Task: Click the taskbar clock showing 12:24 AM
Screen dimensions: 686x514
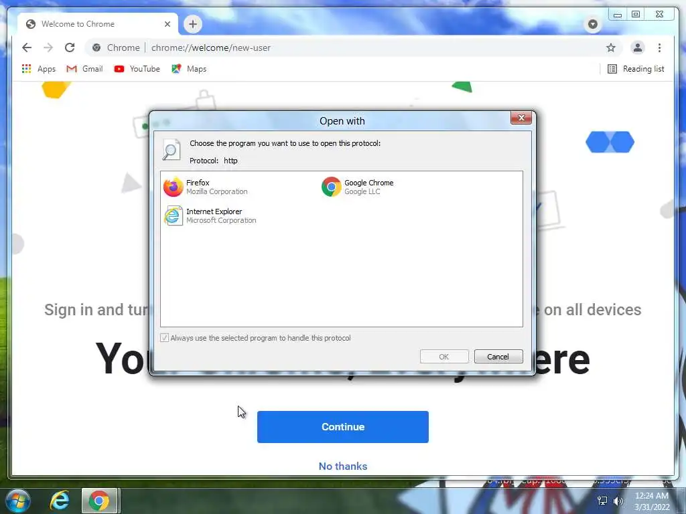Action: pyautogui.click(x=651, y=501)
